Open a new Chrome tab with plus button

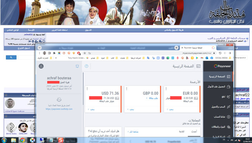tap(176, 48)
